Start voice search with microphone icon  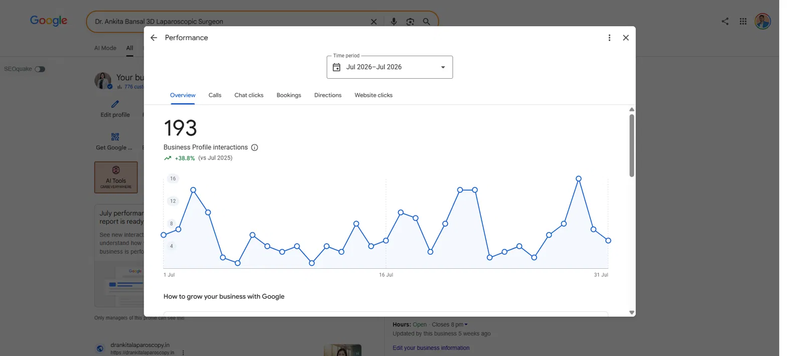pyautogui.click(x=394, y=22)
